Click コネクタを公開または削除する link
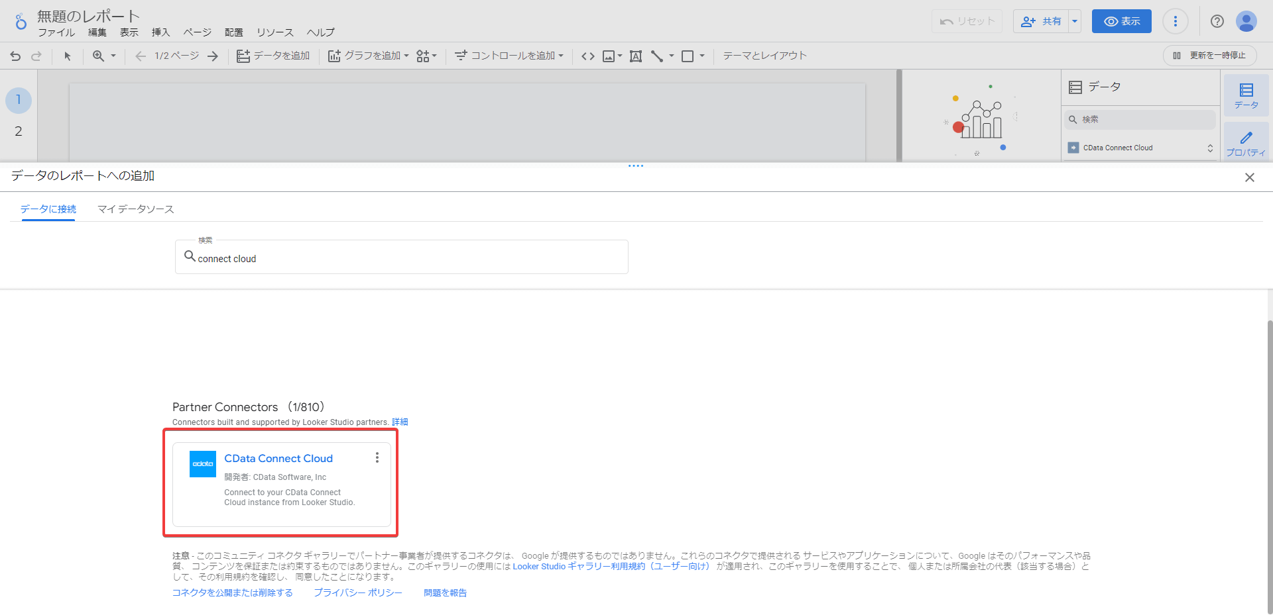The width and height of the screenshot is (1273, 615). coord(233,593)
